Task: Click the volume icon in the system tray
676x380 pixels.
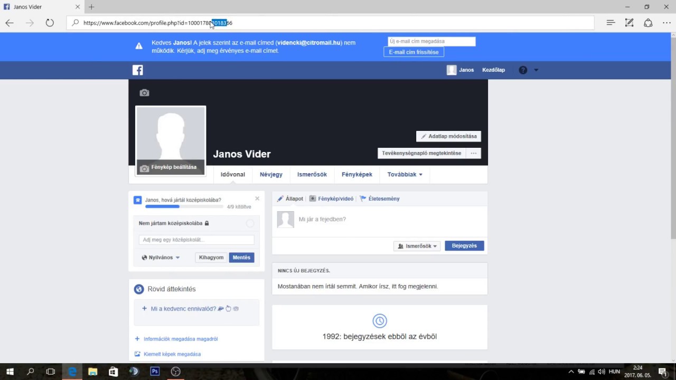Action: 602,372
